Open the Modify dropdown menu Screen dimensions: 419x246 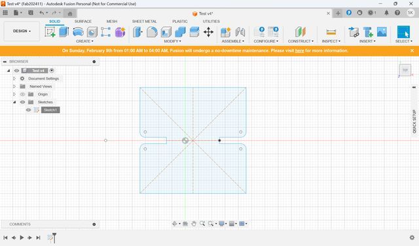pos(172,41)
